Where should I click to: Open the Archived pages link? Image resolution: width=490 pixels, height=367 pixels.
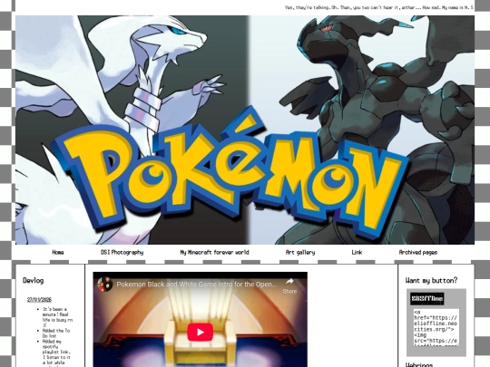(417, 252)
